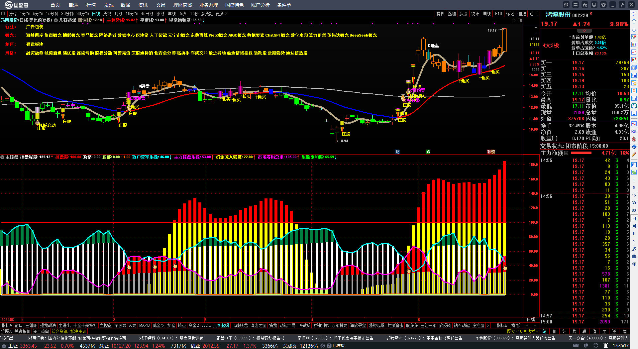Click the back arrow in right sidebar
This screenshot has height=349, width=638.
(x=634, y=14)
